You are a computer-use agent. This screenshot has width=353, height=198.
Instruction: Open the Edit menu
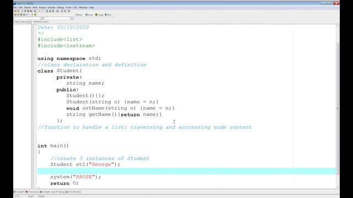tap(20, 7)
